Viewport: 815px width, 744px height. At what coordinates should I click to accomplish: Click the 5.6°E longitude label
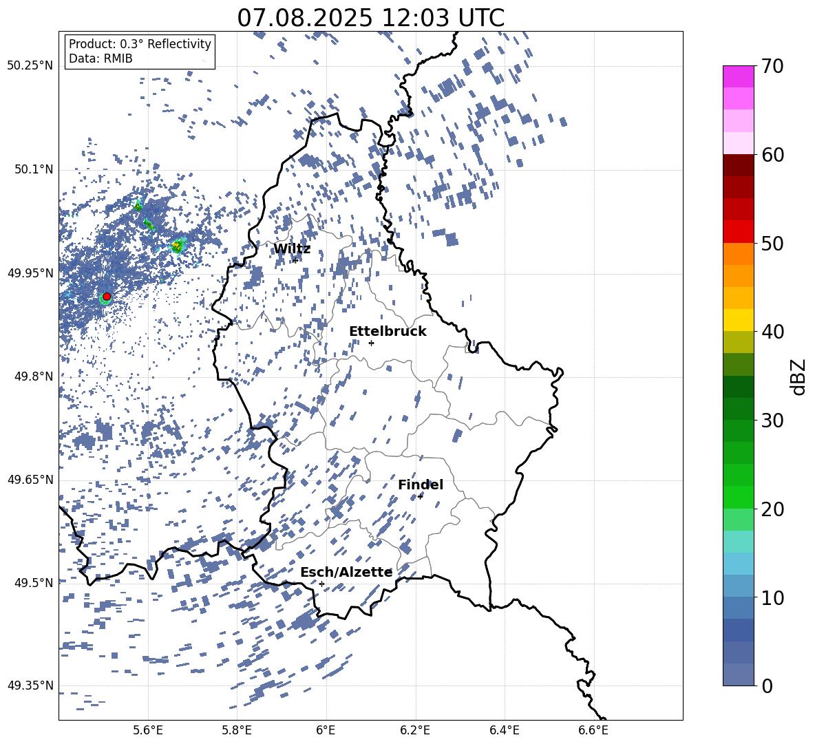[148, 730]
